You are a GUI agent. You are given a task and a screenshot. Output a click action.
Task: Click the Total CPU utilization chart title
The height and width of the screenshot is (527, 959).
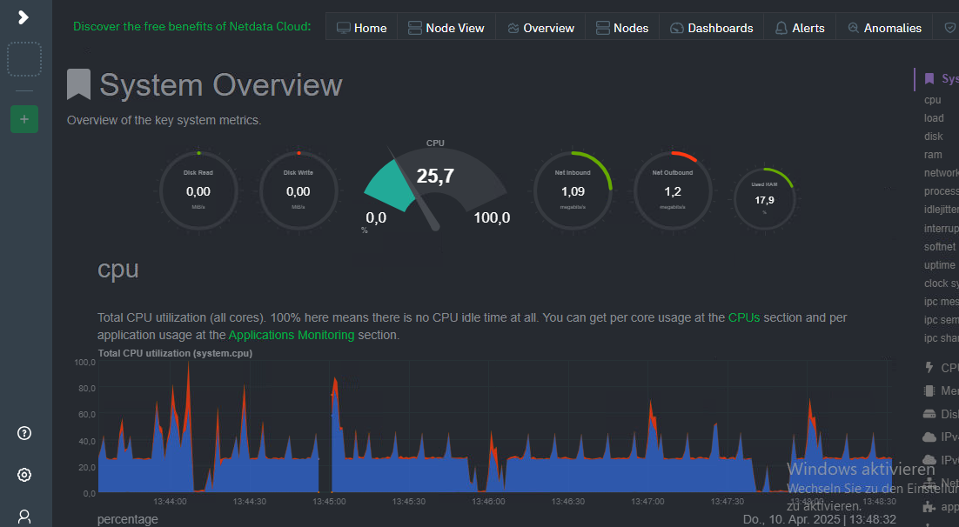click(x=175, y=353)
